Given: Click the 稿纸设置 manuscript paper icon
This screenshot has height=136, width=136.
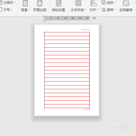Looking at the screenshot, I should [58, 3].
